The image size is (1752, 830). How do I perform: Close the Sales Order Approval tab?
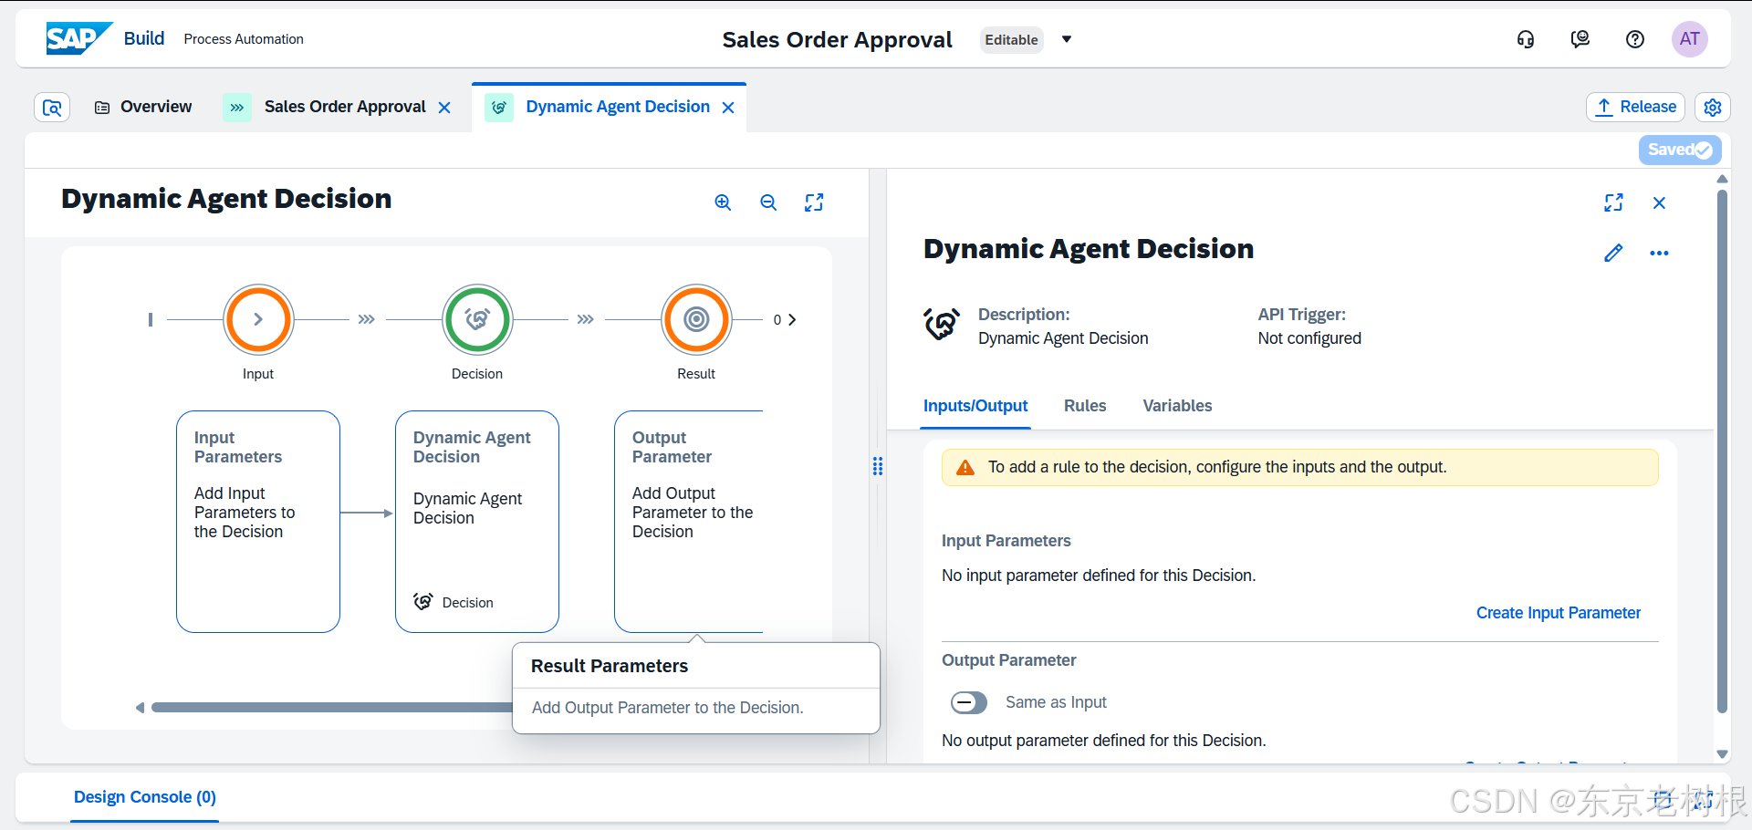[445, 108]
